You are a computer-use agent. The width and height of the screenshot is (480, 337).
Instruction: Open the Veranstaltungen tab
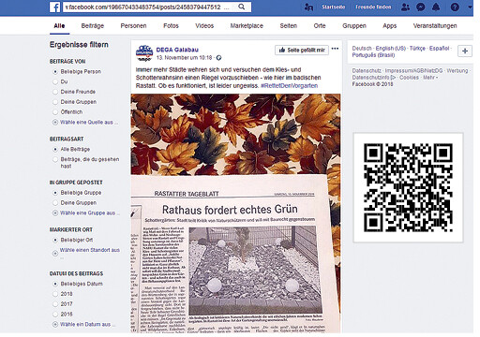[x=435, y=26]
